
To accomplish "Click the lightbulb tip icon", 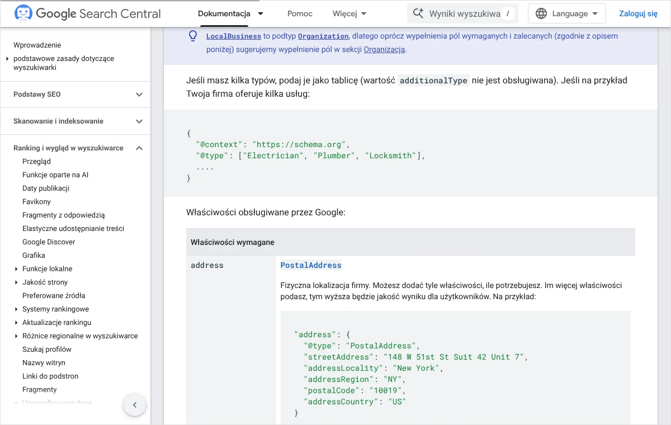I will click(193, 36).
